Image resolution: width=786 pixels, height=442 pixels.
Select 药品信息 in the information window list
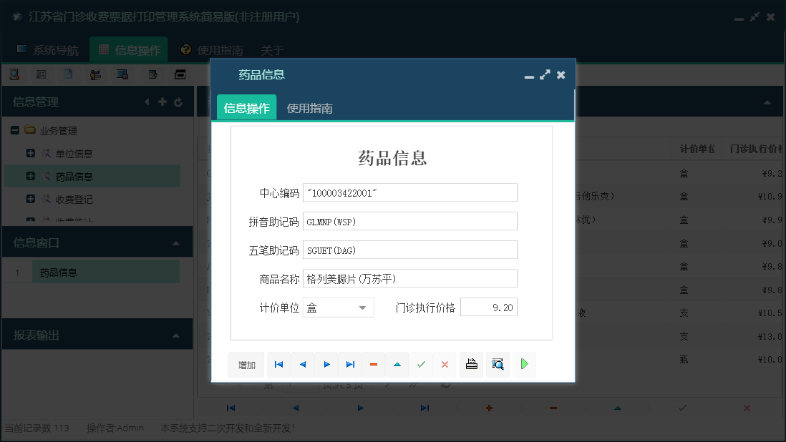[x=60, y=271]
